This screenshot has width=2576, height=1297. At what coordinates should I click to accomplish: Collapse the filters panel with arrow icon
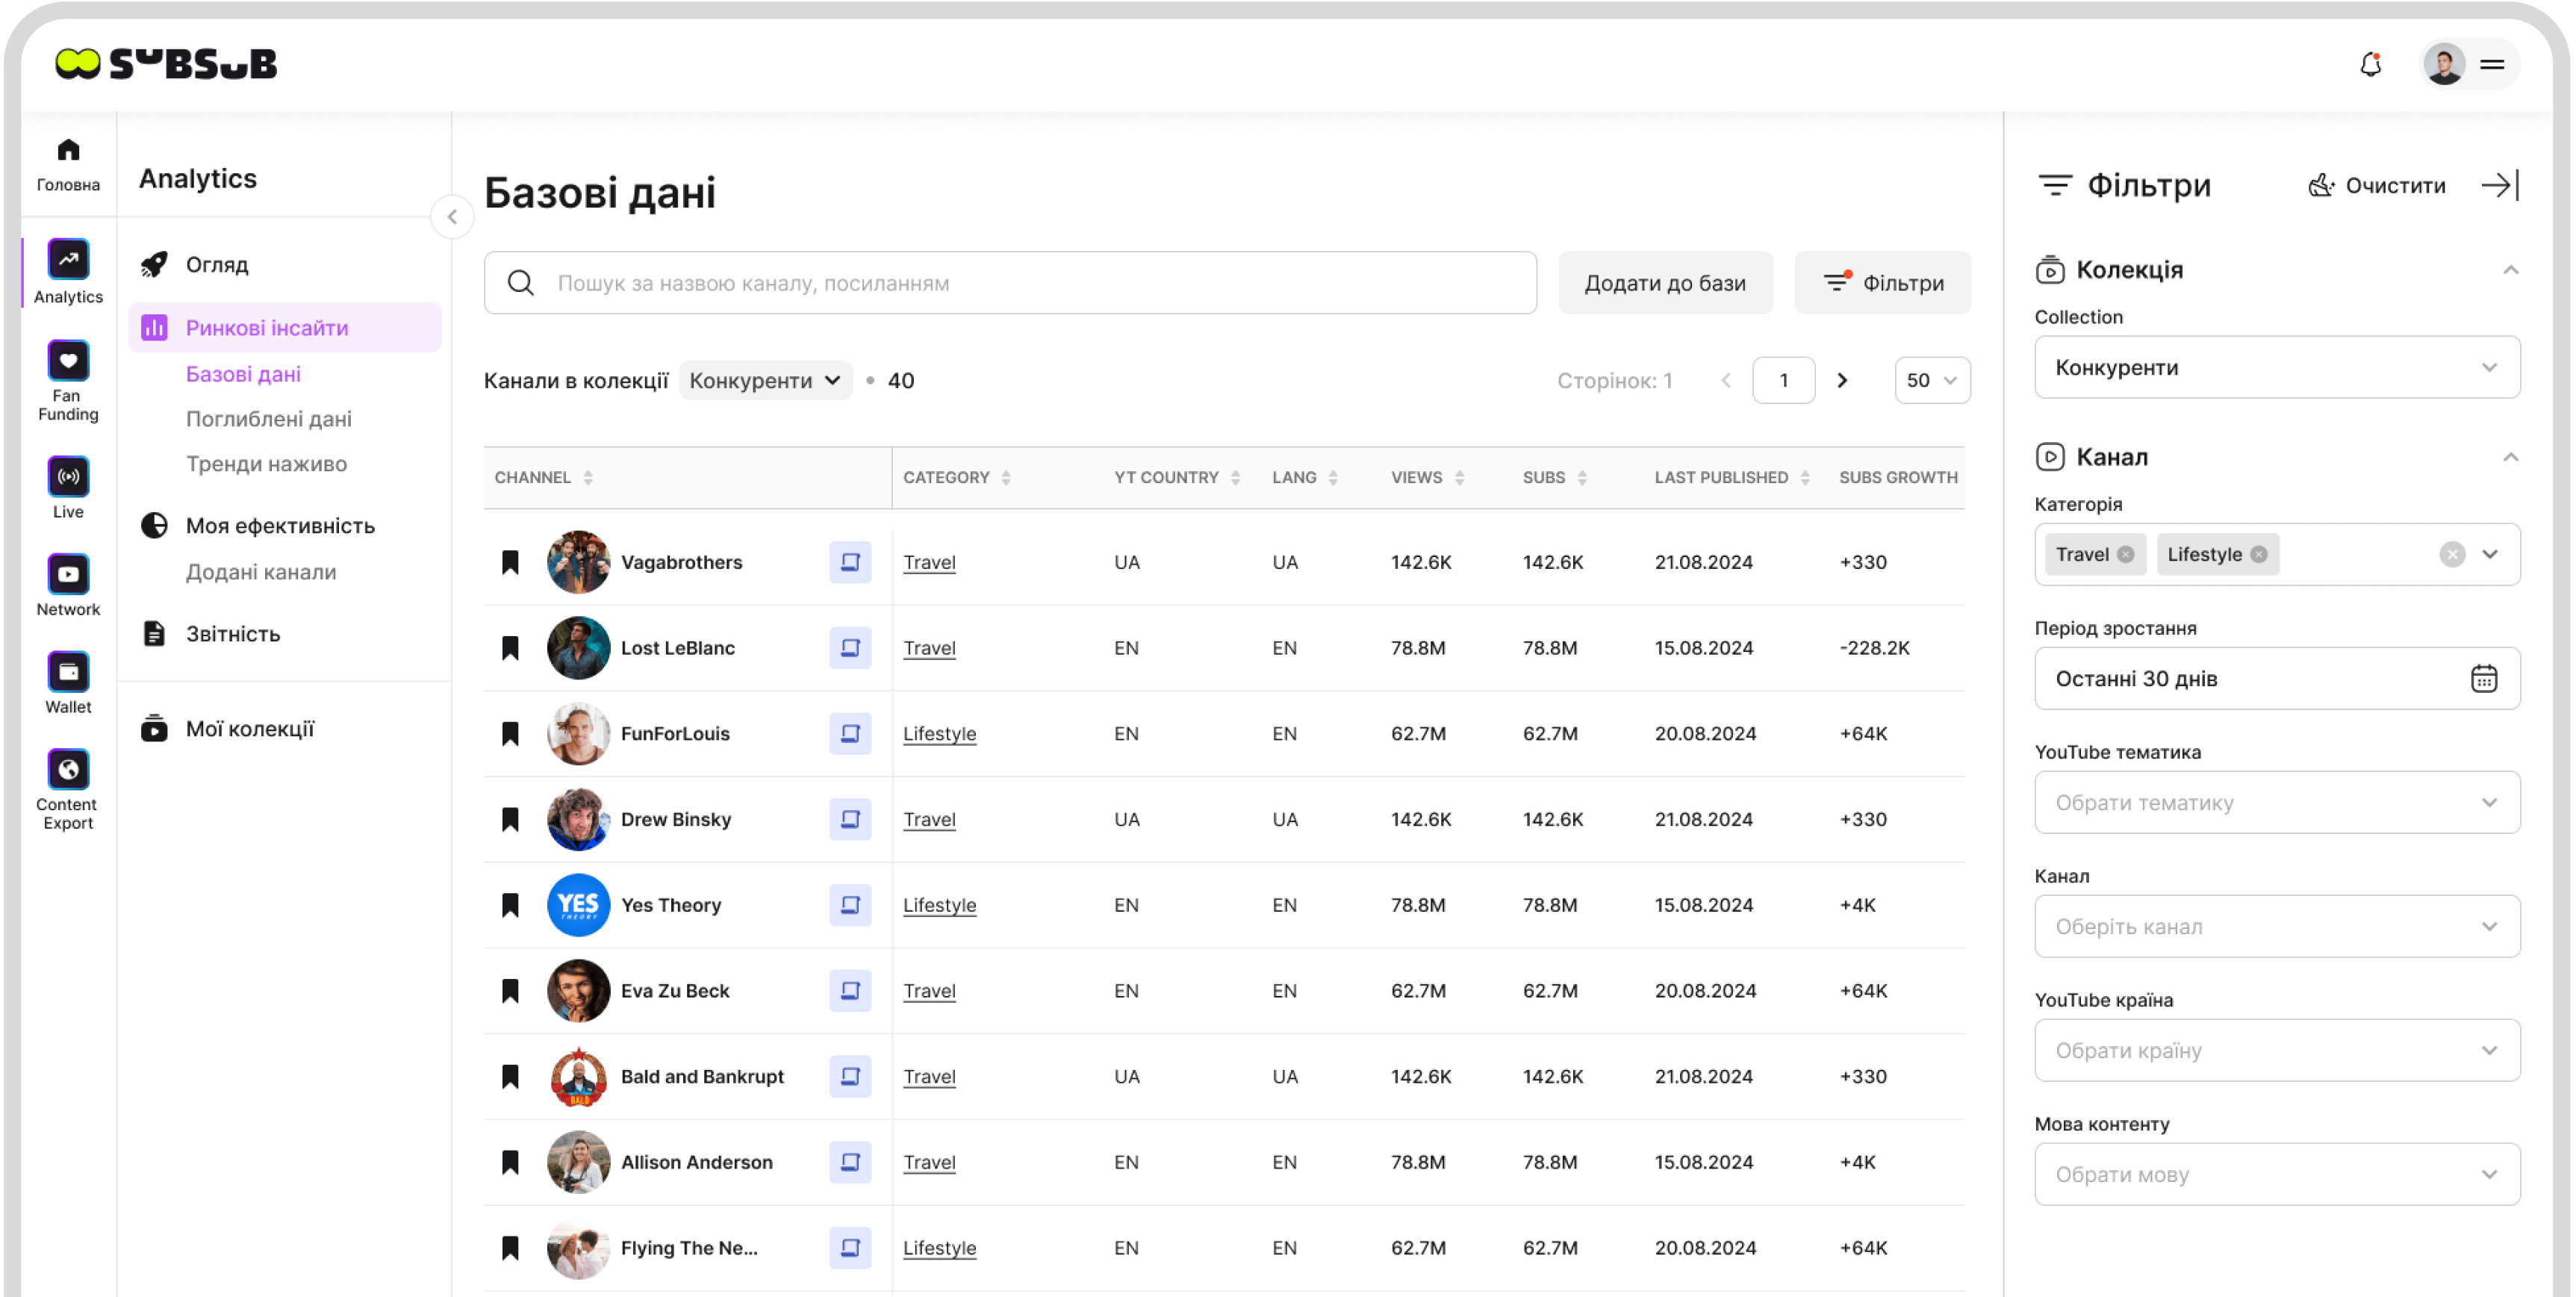pyautogui.click(x=2500, y=185)
